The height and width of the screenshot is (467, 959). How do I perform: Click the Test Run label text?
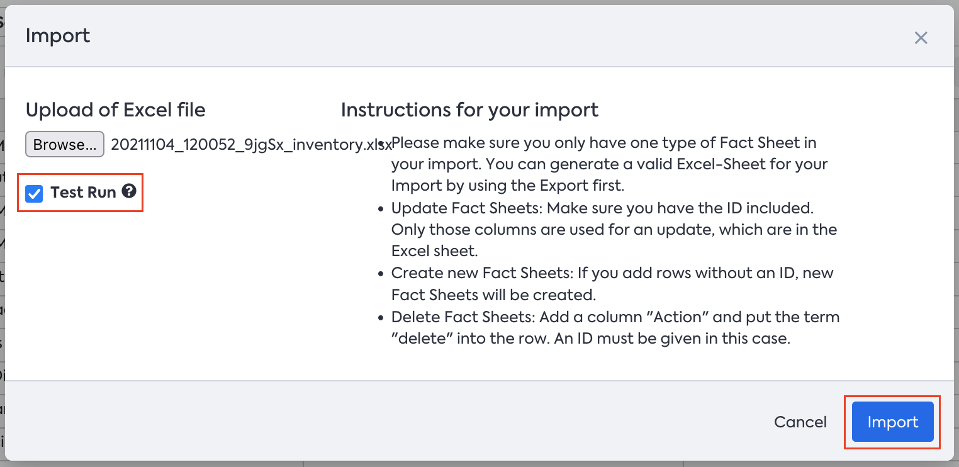click(83, 193)
